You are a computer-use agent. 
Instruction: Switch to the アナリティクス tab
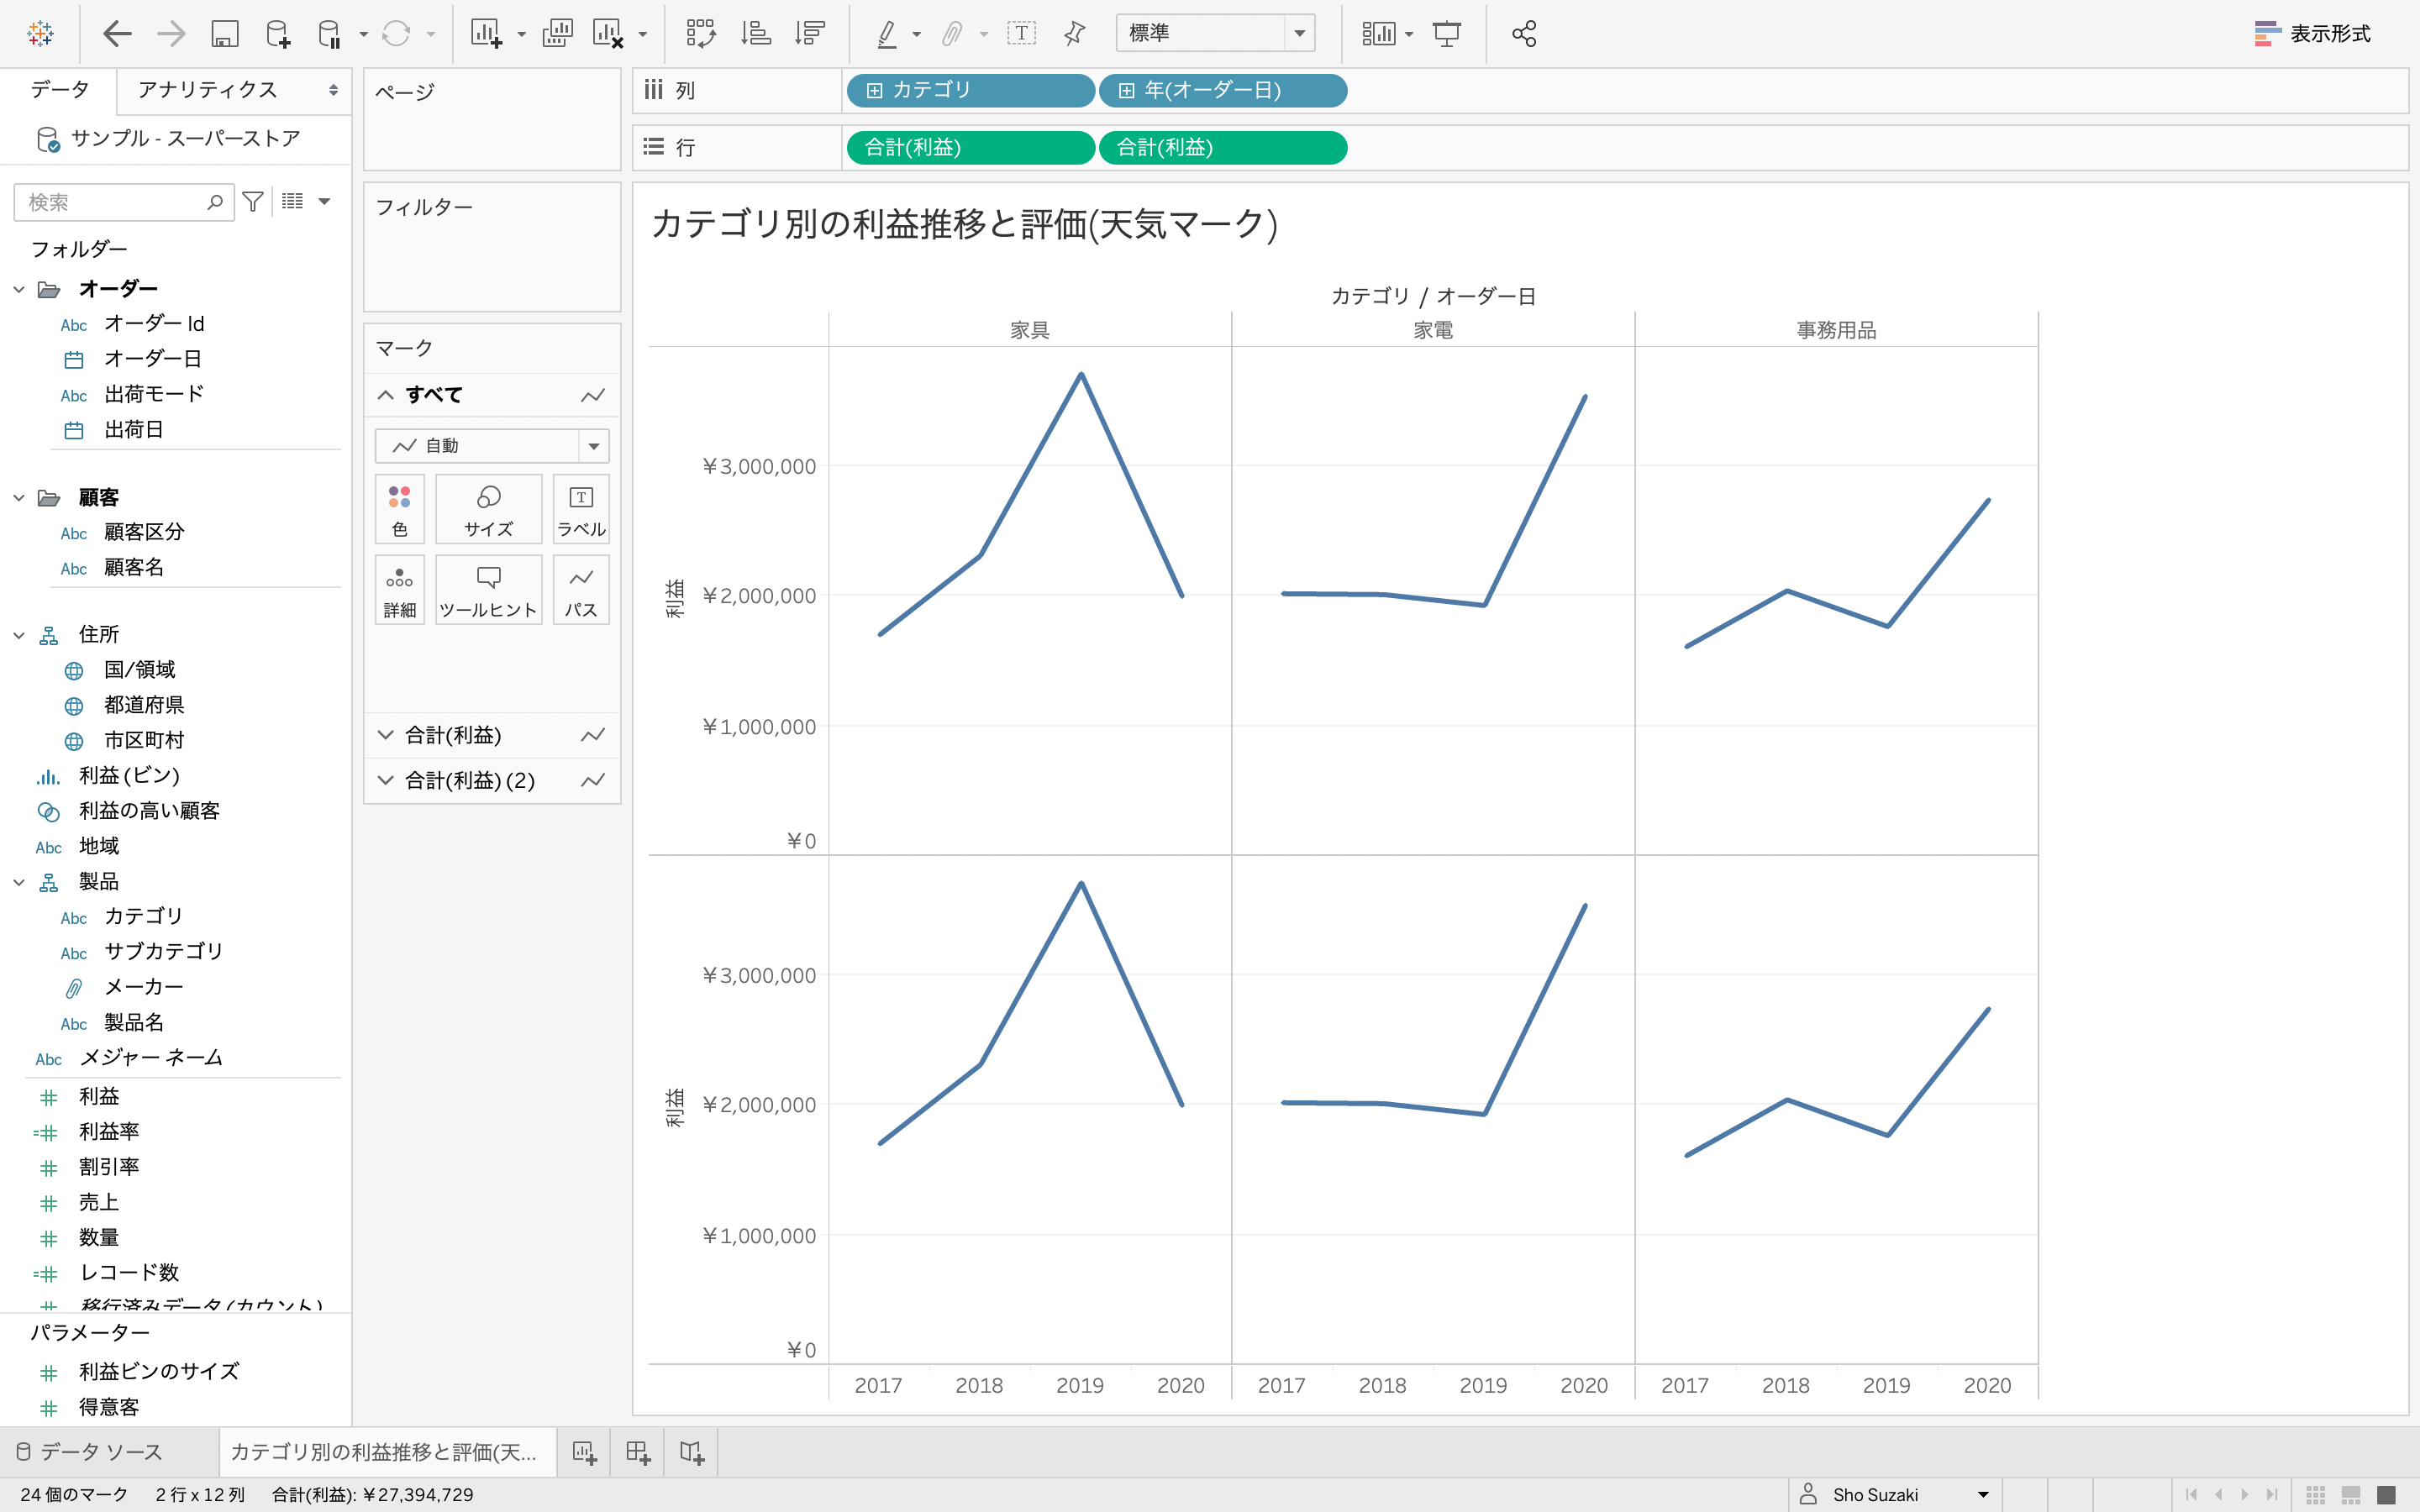207,90
